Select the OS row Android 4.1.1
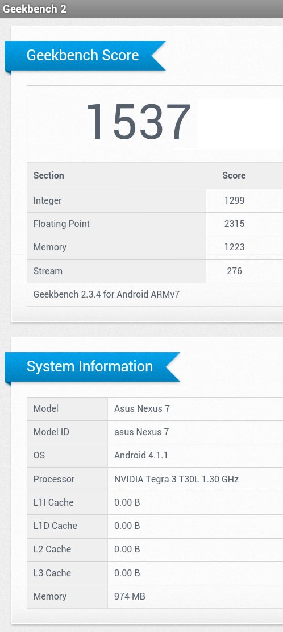283x632 pixels. [155, 456]
